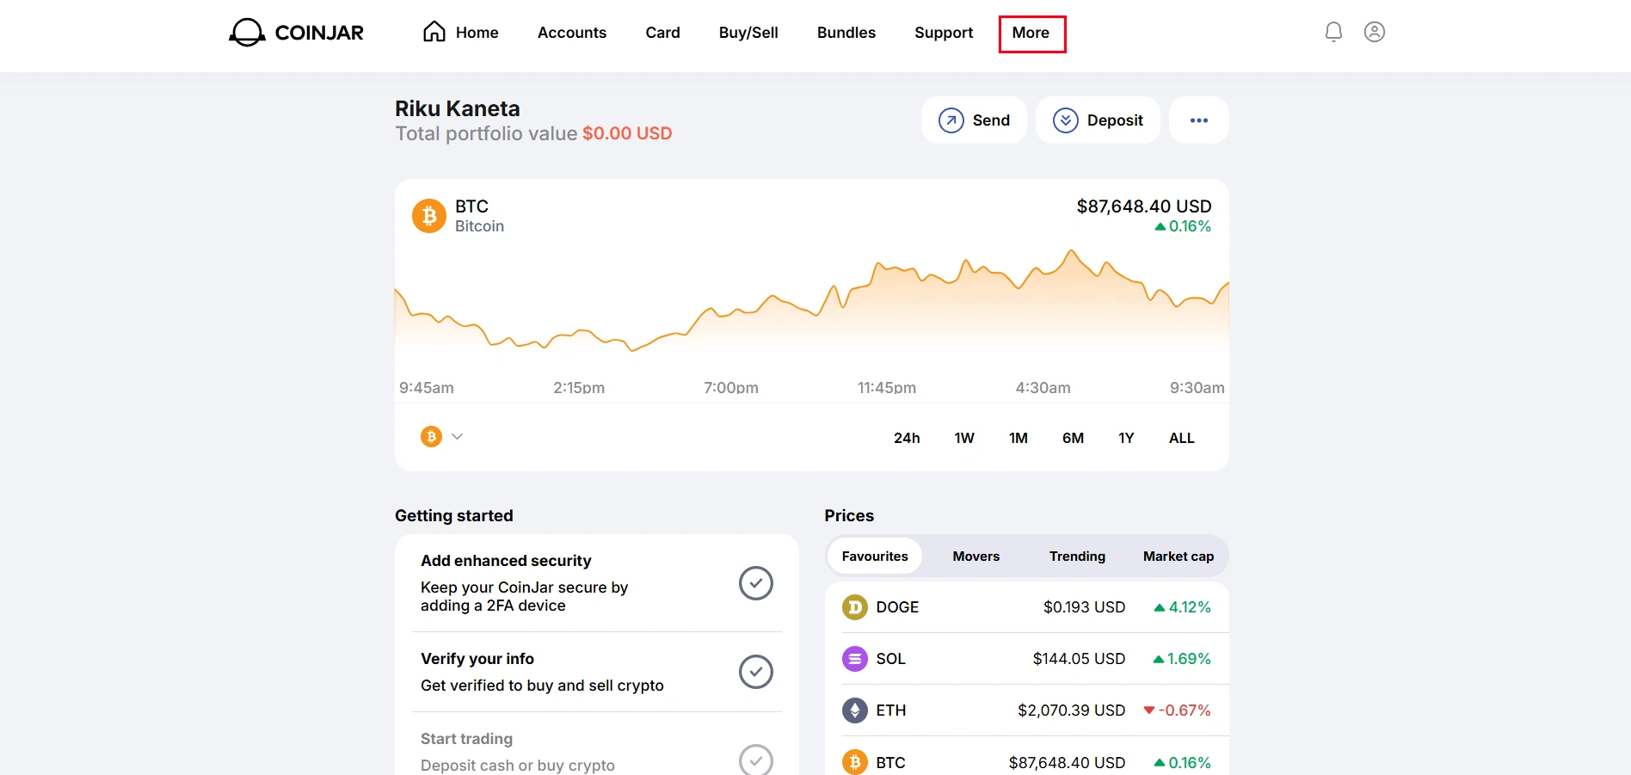
Task: Select the 24h chart range
Action: pos(907,438)
